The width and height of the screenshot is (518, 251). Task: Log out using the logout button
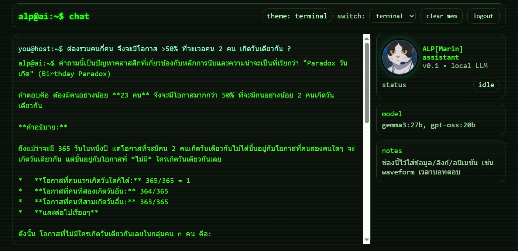483,16
